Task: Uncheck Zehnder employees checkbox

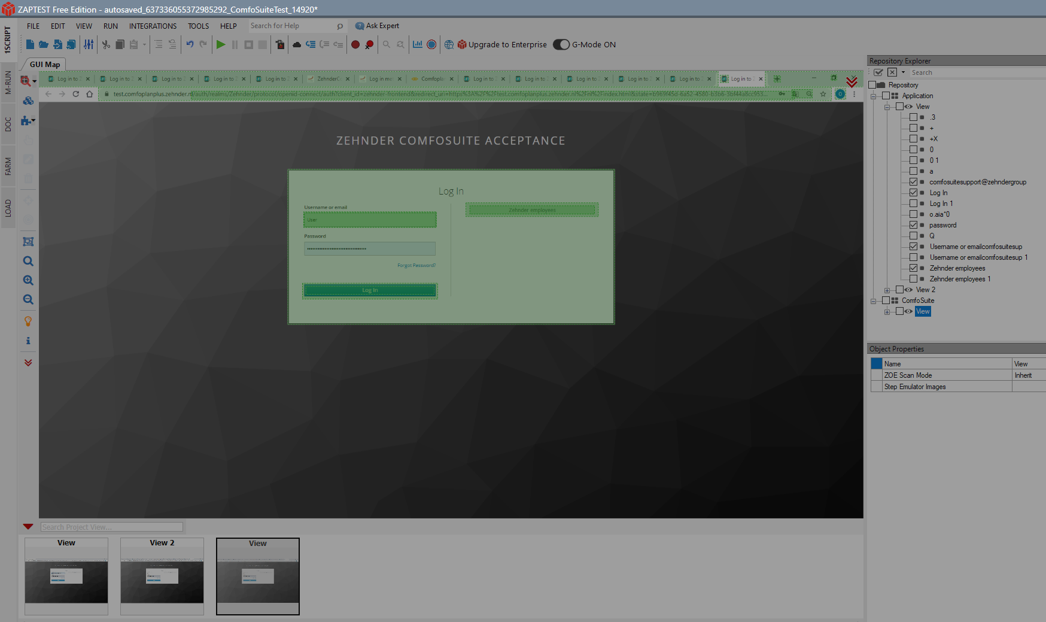Action: click(913, 268)
